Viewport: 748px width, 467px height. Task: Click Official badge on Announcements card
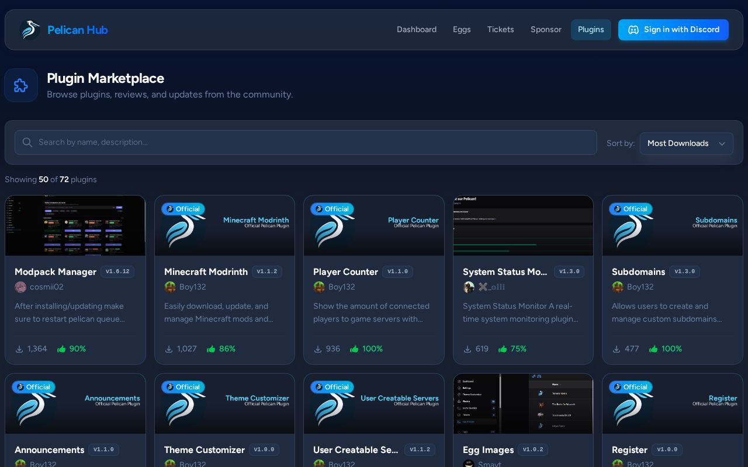click(x=33, y=387)
